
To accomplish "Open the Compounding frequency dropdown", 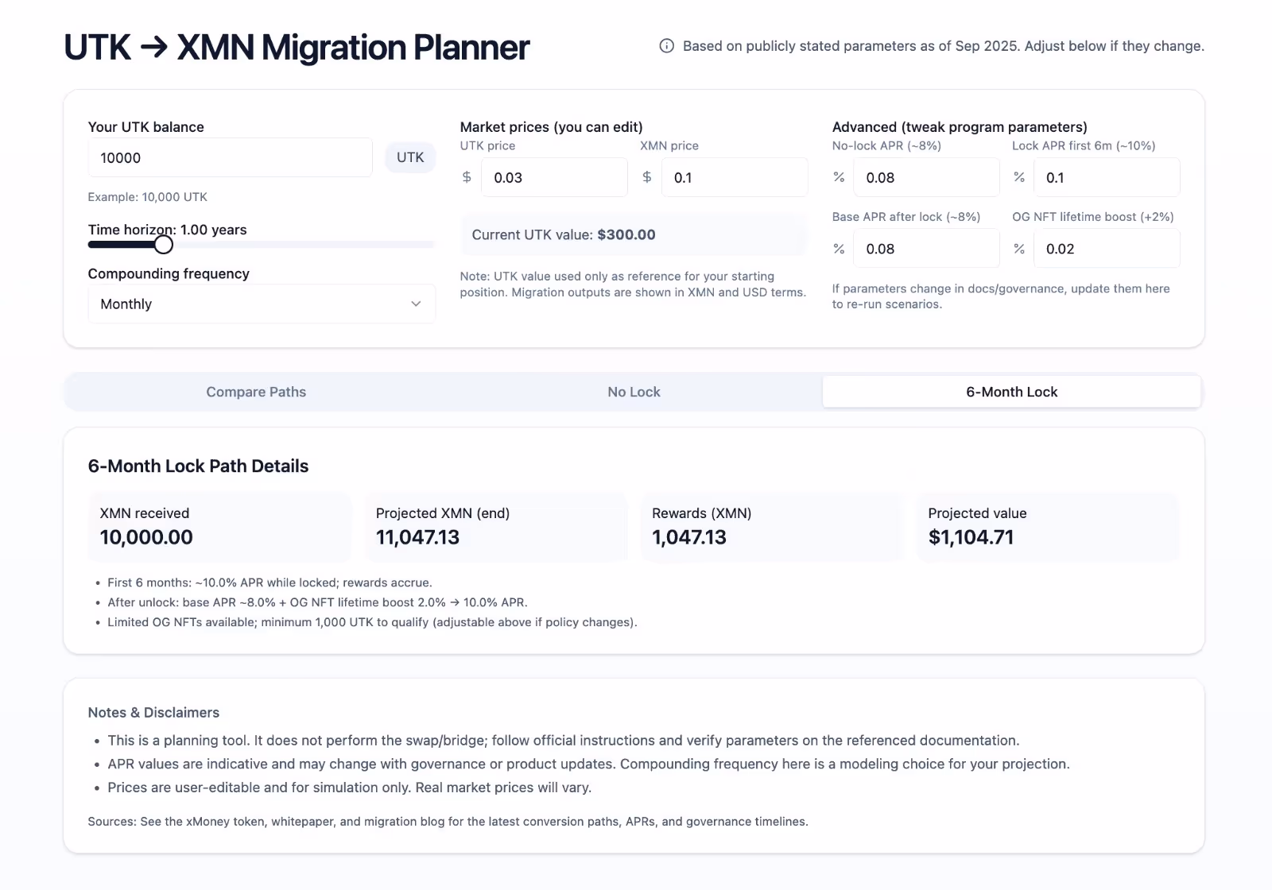I will [261, 304].
